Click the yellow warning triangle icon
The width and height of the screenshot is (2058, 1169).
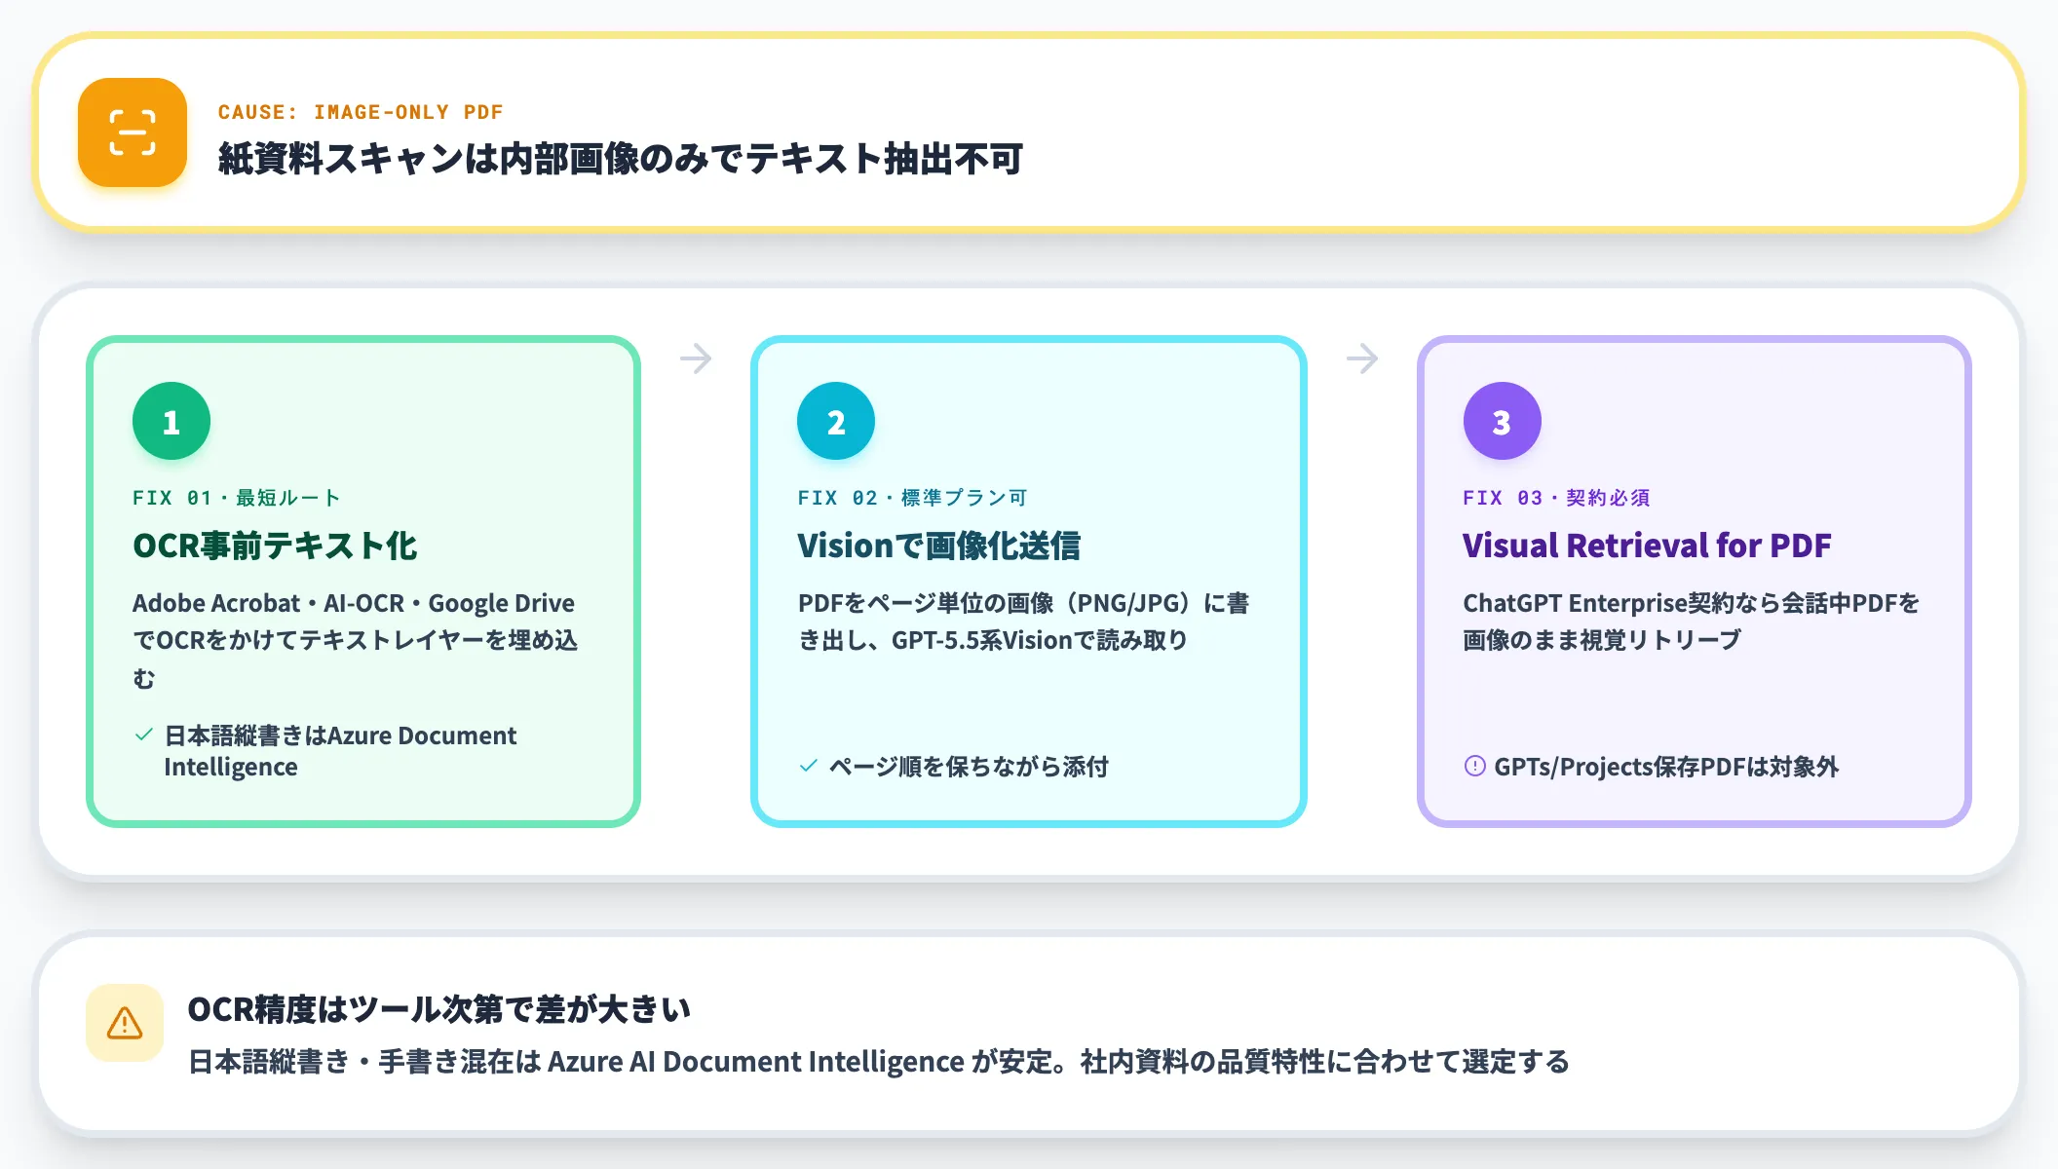[125, 1023]
